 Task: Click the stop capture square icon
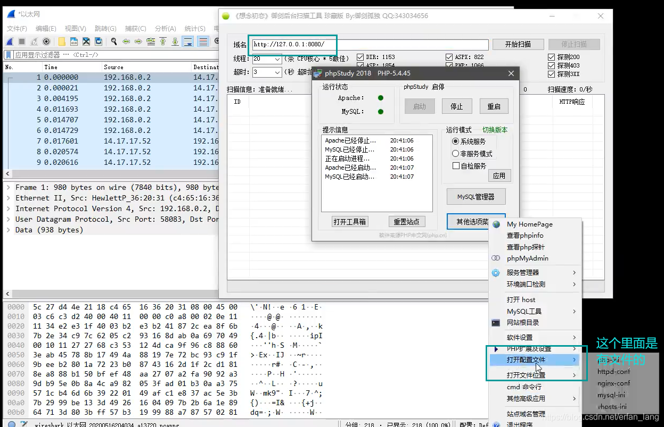(x=22, y=41)
